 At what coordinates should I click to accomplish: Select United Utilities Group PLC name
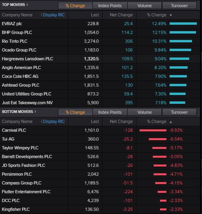coord(26,94)
